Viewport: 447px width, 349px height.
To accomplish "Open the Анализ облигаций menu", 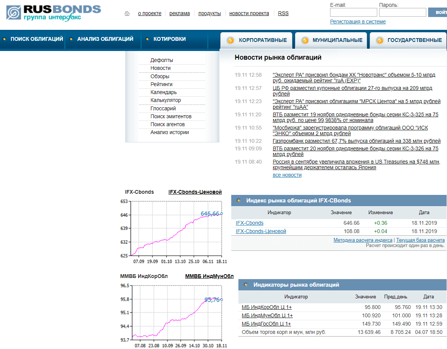I will [105, 39].
